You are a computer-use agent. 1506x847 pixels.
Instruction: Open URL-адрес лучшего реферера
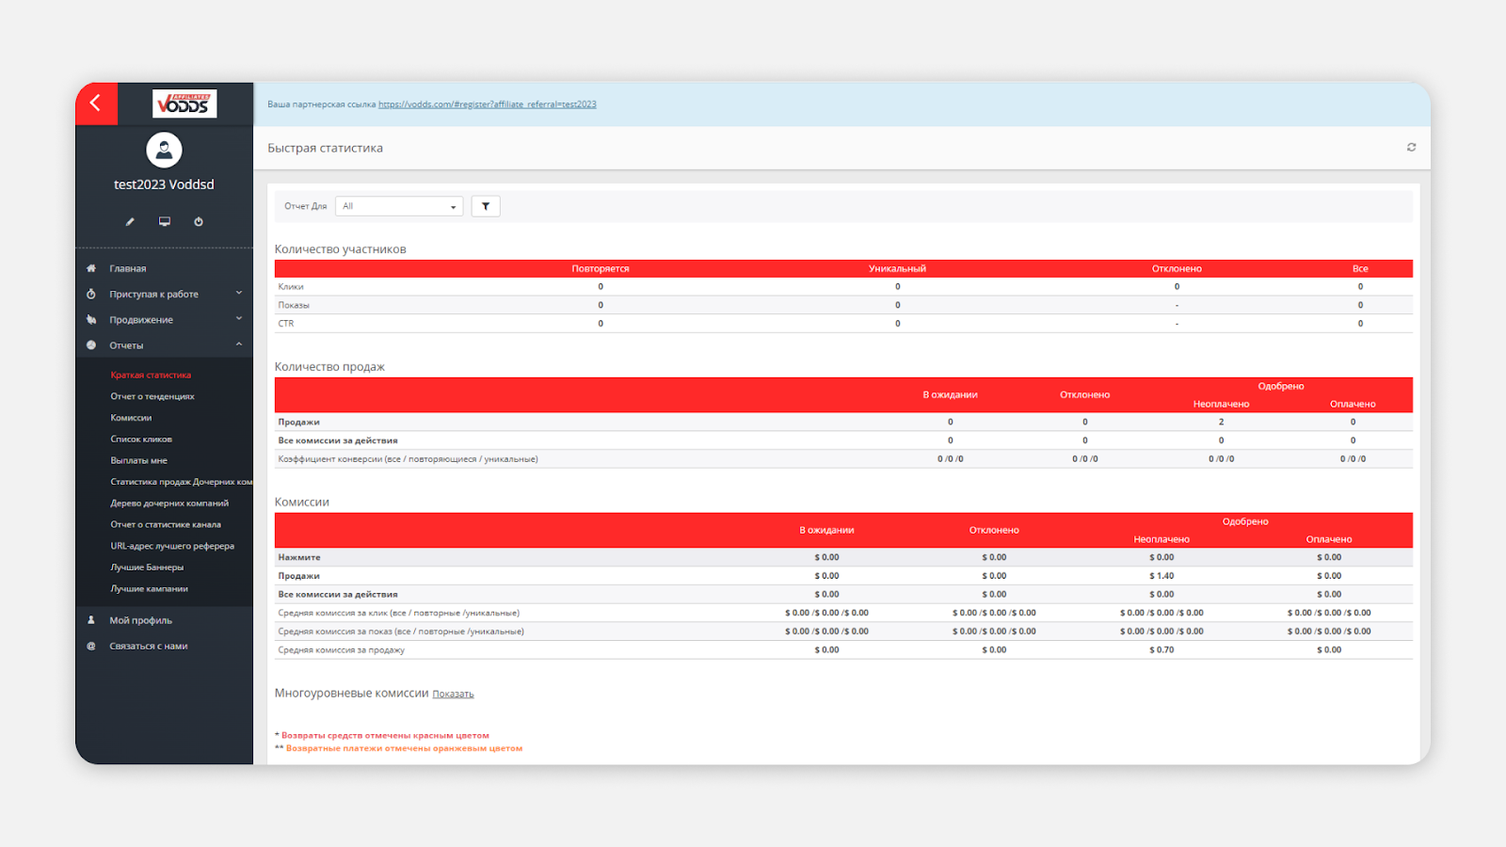coord(172,546)
